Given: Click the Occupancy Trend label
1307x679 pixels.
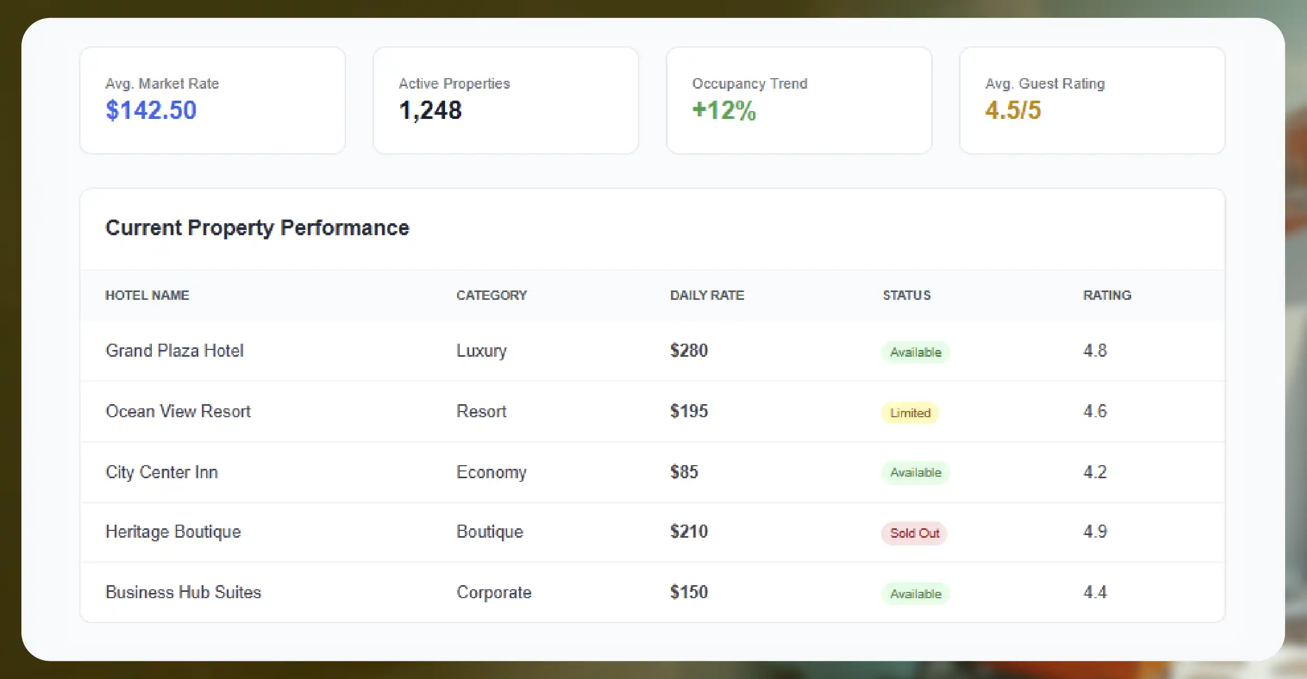Looking at the screenshot, I should [749, 83].
